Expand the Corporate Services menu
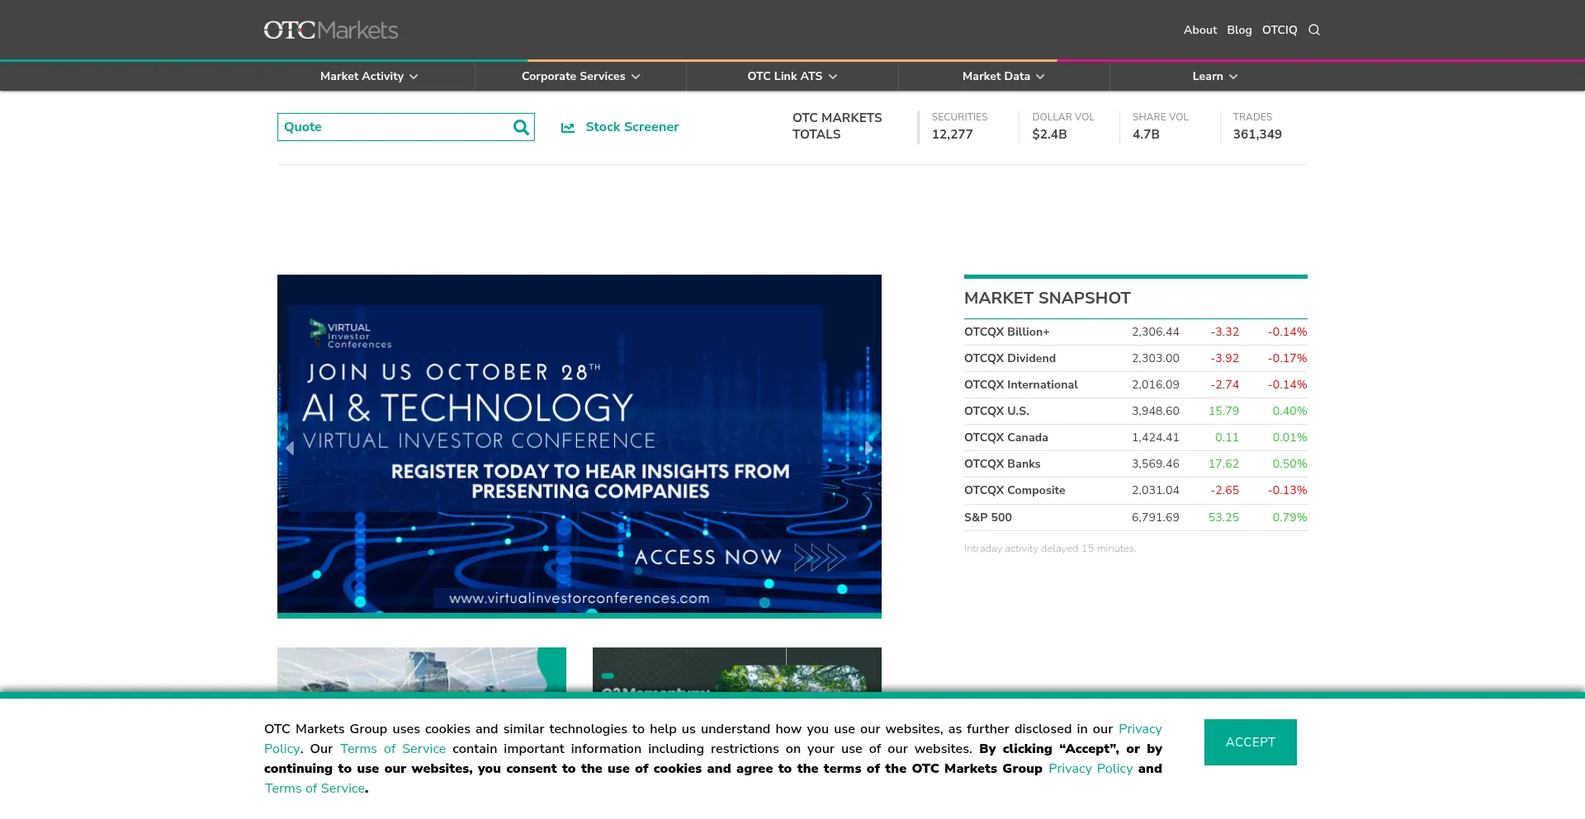The width and height of the screenshot is (1585, 819). 580,77
